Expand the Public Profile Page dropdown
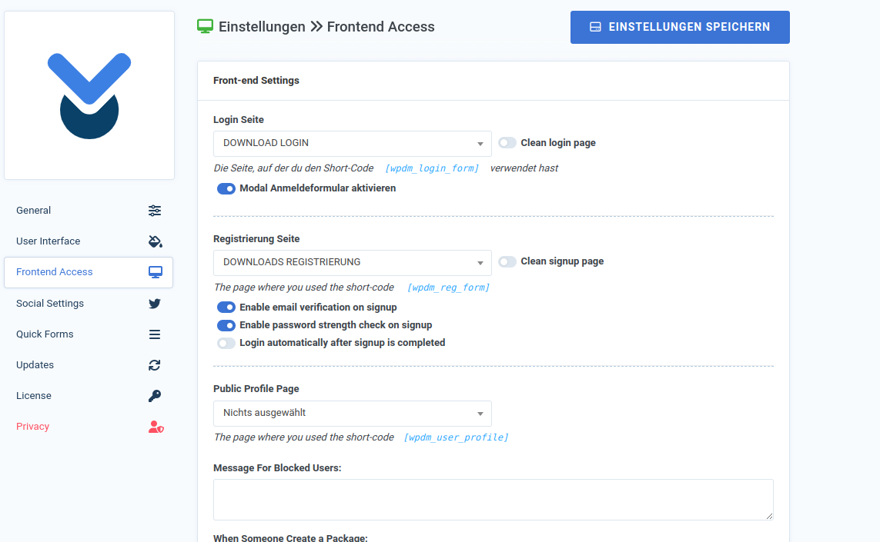The image size is (880, 542). (x=352, y=414)
